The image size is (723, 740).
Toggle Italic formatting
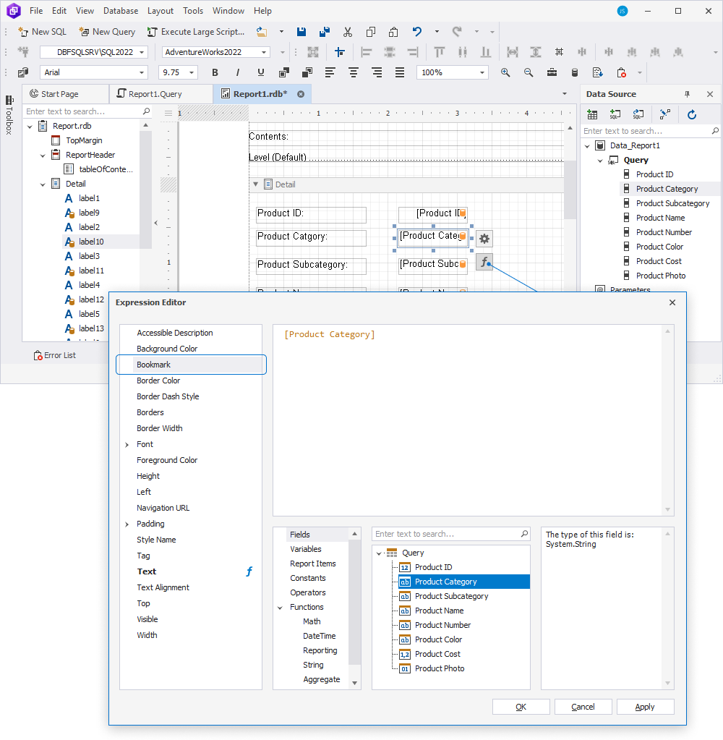pyautogui.click(x=238, y=72)
